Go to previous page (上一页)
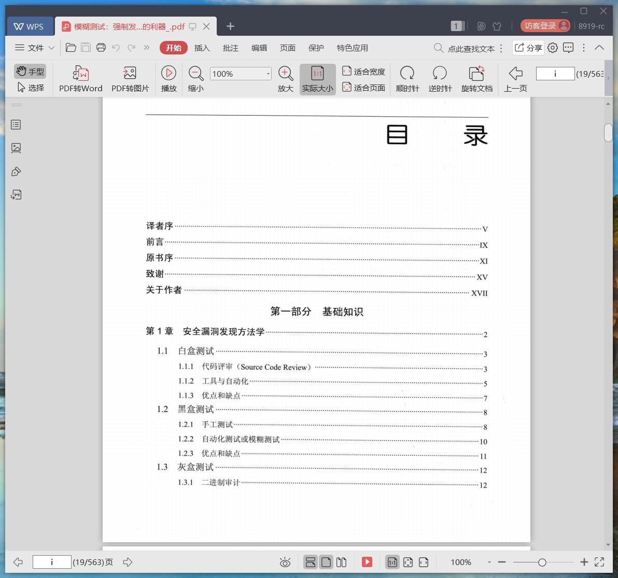This screenshot has width=618, height=578. coord(515,79)
